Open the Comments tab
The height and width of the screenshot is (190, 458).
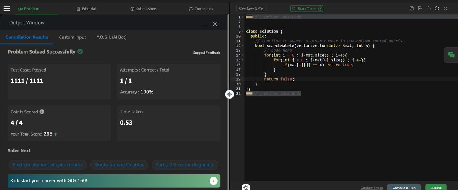(x=201, y=8)
